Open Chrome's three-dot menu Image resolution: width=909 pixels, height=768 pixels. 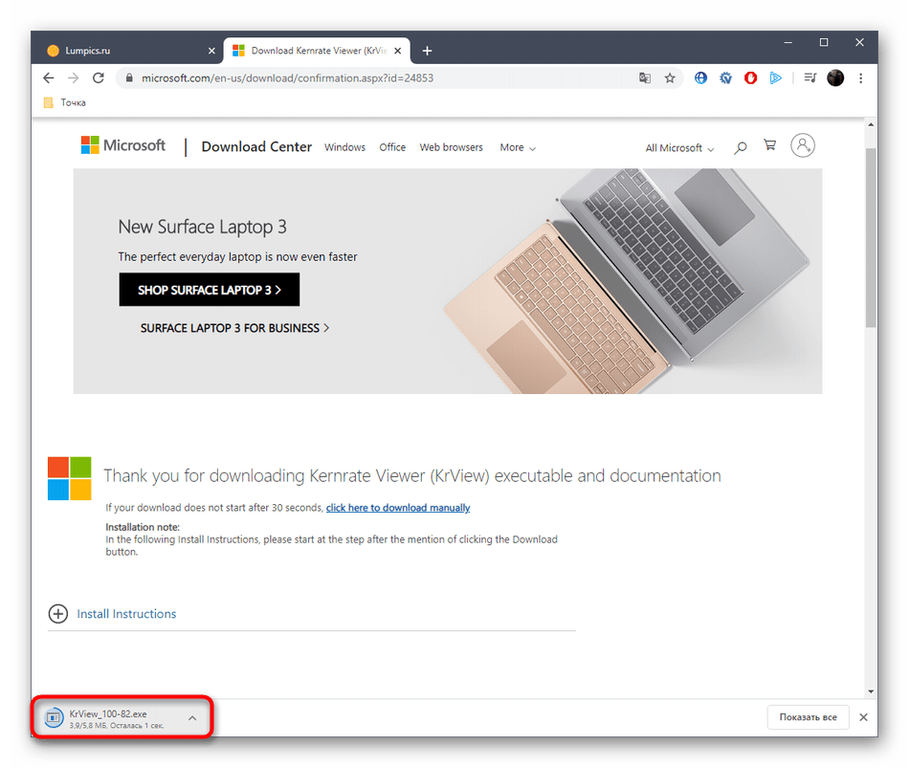(x=861, y=78)
